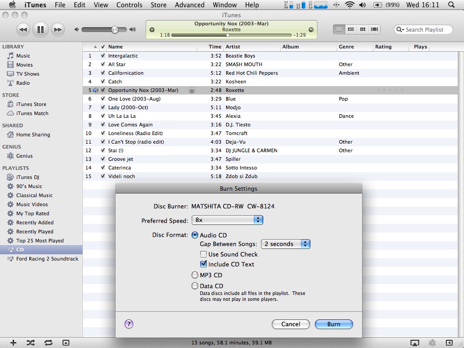Switch to grid view
The height and width of the screenshot is (348, 464).
click(x=362, y=29)
